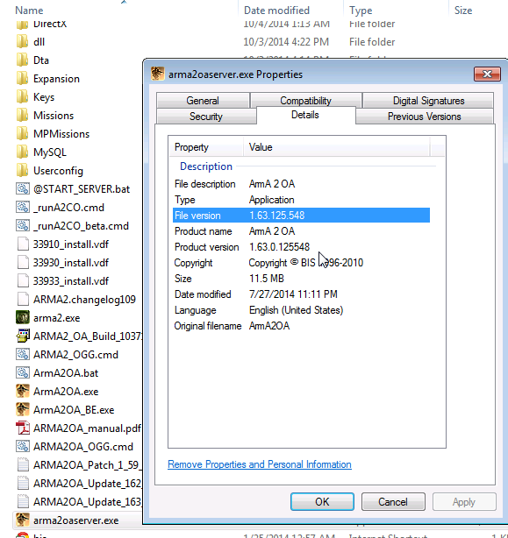Click the ArmA2OA.exe application icon
Viewport: 508px width, 538px height.
click(x=23, y=392)
